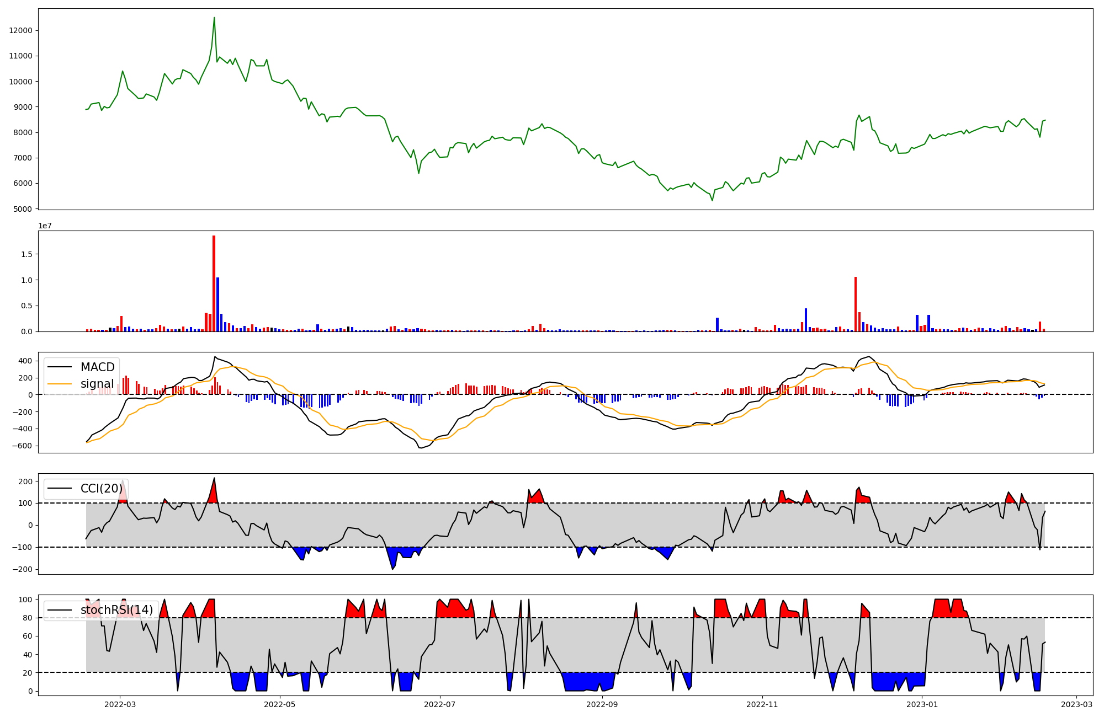This screenshot has width=1104, height=717.
Task: Select the 2023-03 date axis label
Action: tap(1076, 704)
